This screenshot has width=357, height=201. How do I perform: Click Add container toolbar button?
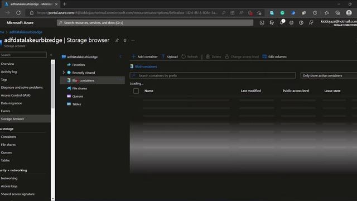[145, 56]
